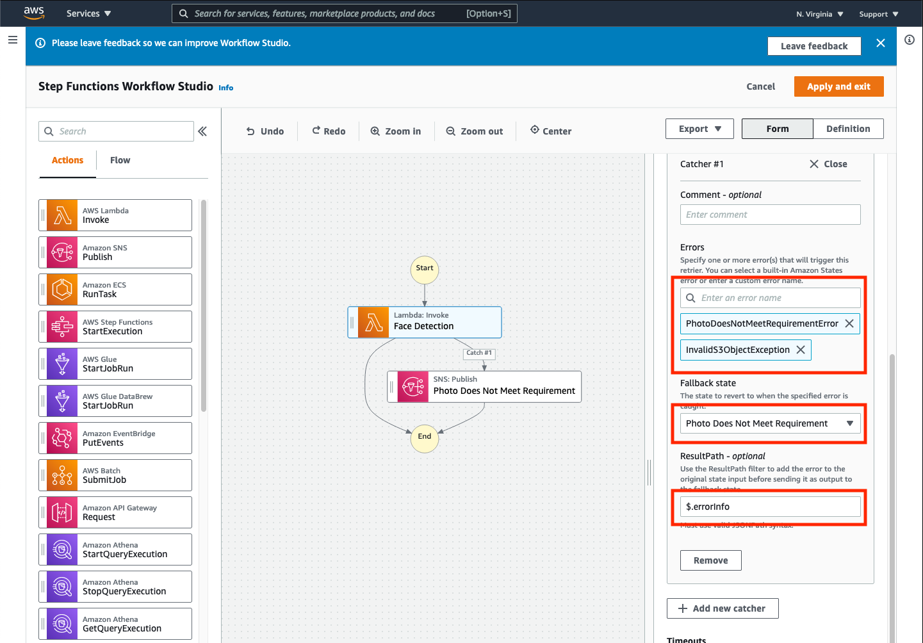Viewport: 923px width, 643px height.
Task: Click Apply and exit button
Action: [x=838, y=86]
